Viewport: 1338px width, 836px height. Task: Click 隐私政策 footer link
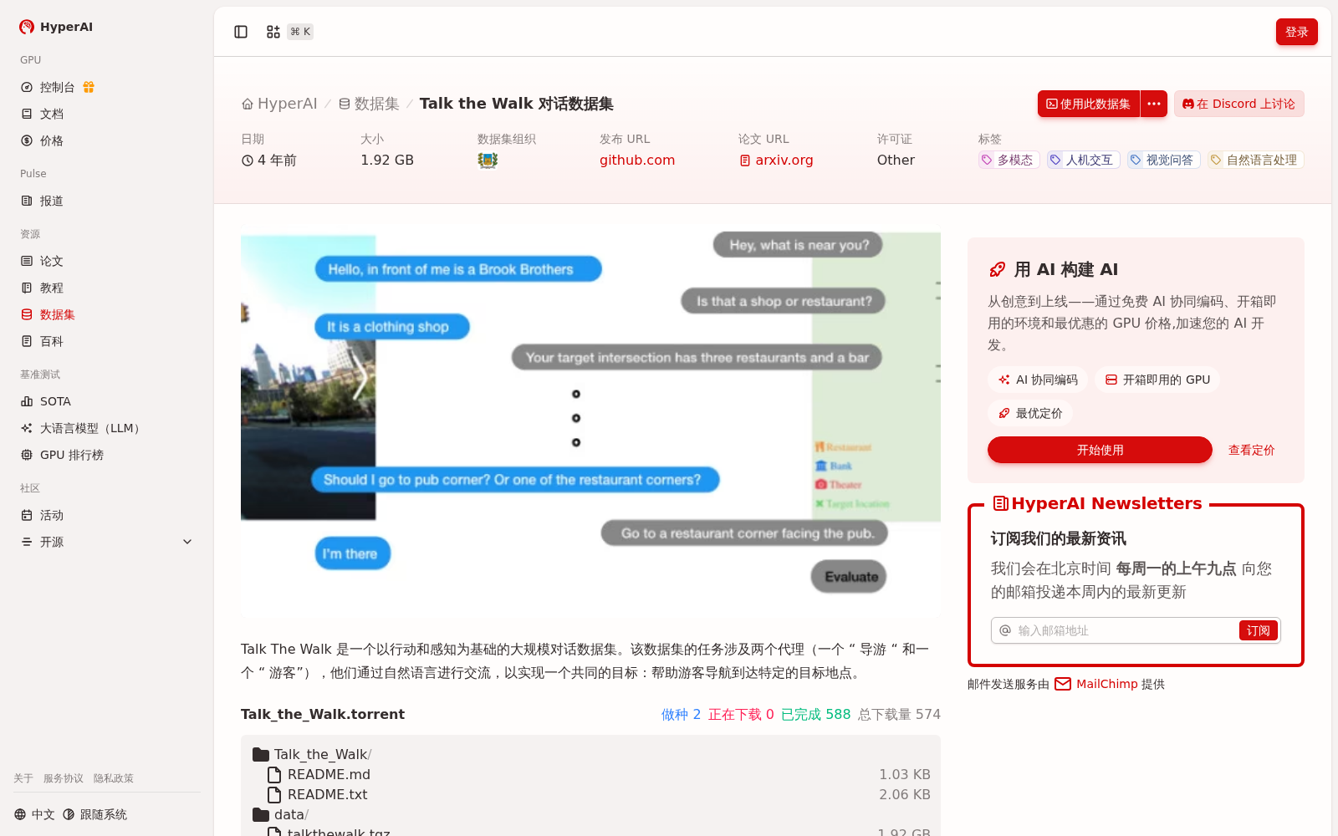[x=114, y=778]
